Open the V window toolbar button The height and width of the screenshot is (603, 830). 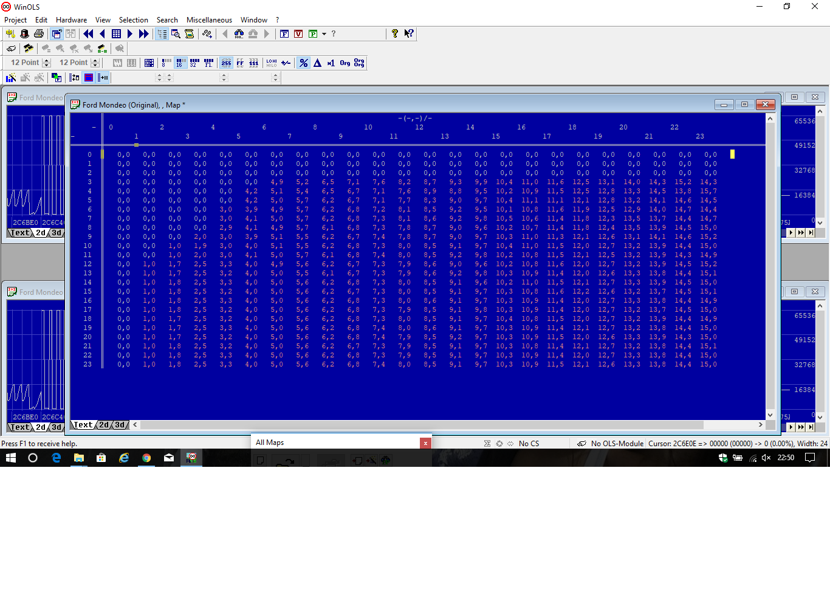(298, 33)
